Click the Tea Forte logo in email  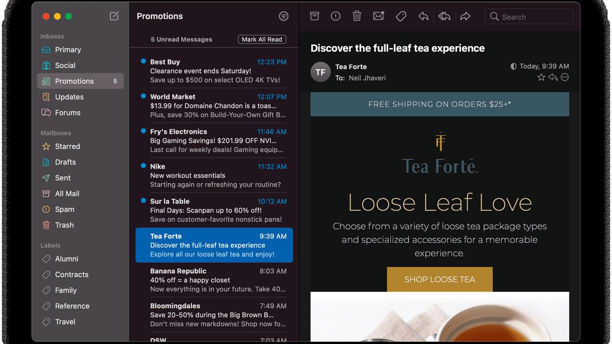[439, 154]
